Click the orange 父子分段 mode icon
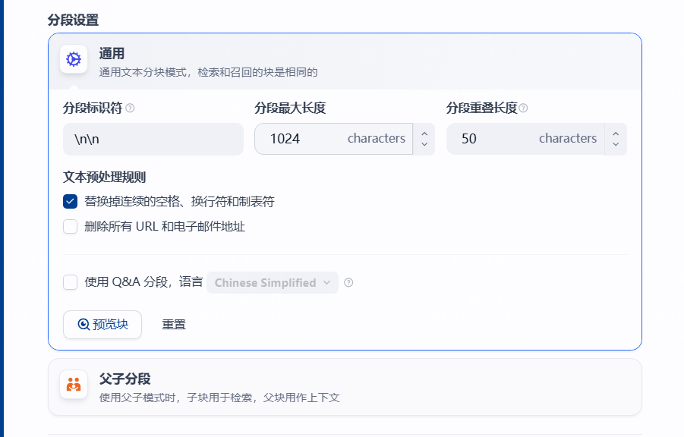 tap(73, 385)
